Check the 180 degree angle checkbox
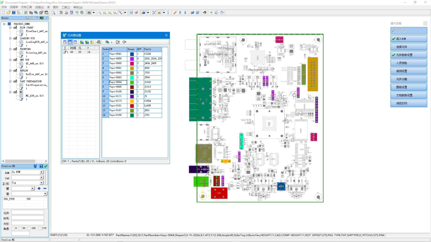431x242 pixels. tap(29, 228)
